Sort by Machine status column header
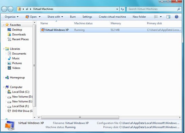 [x=91, y=23]
